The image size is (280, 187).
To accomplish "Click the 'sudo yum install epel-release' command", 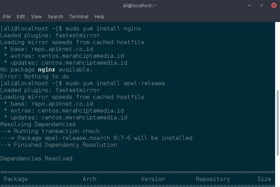I will click(115, 83).
